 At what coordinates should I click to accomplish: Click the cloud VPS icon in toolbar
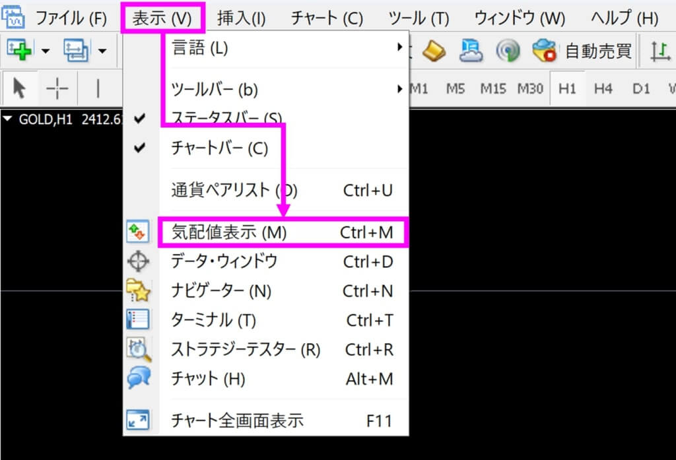click(471, 50)
